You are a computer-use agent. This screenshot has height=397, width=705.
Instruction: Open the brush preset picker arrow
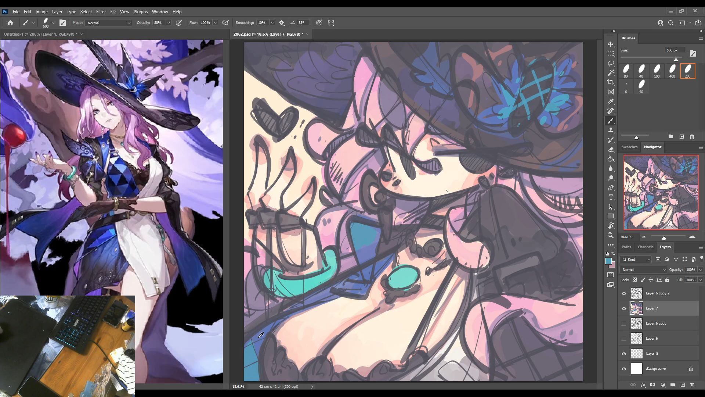coord(53,23)
